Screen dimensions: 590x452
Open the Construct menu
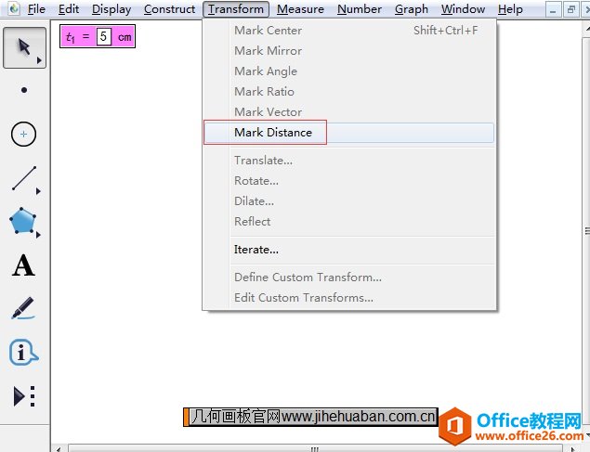coord(169,9)
